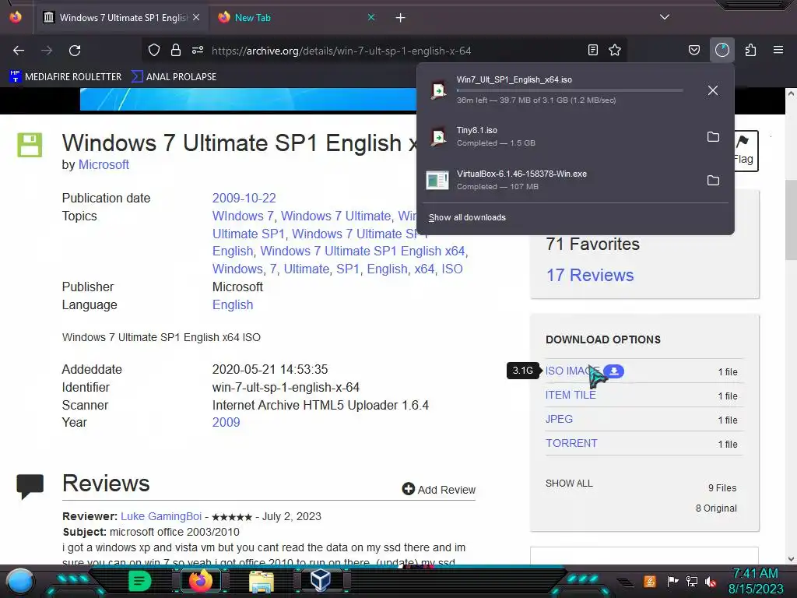The height and width of the screenshot is (598, 797).
Task: Click the downloads progress toolbar button
Action: tap(722, 51)
